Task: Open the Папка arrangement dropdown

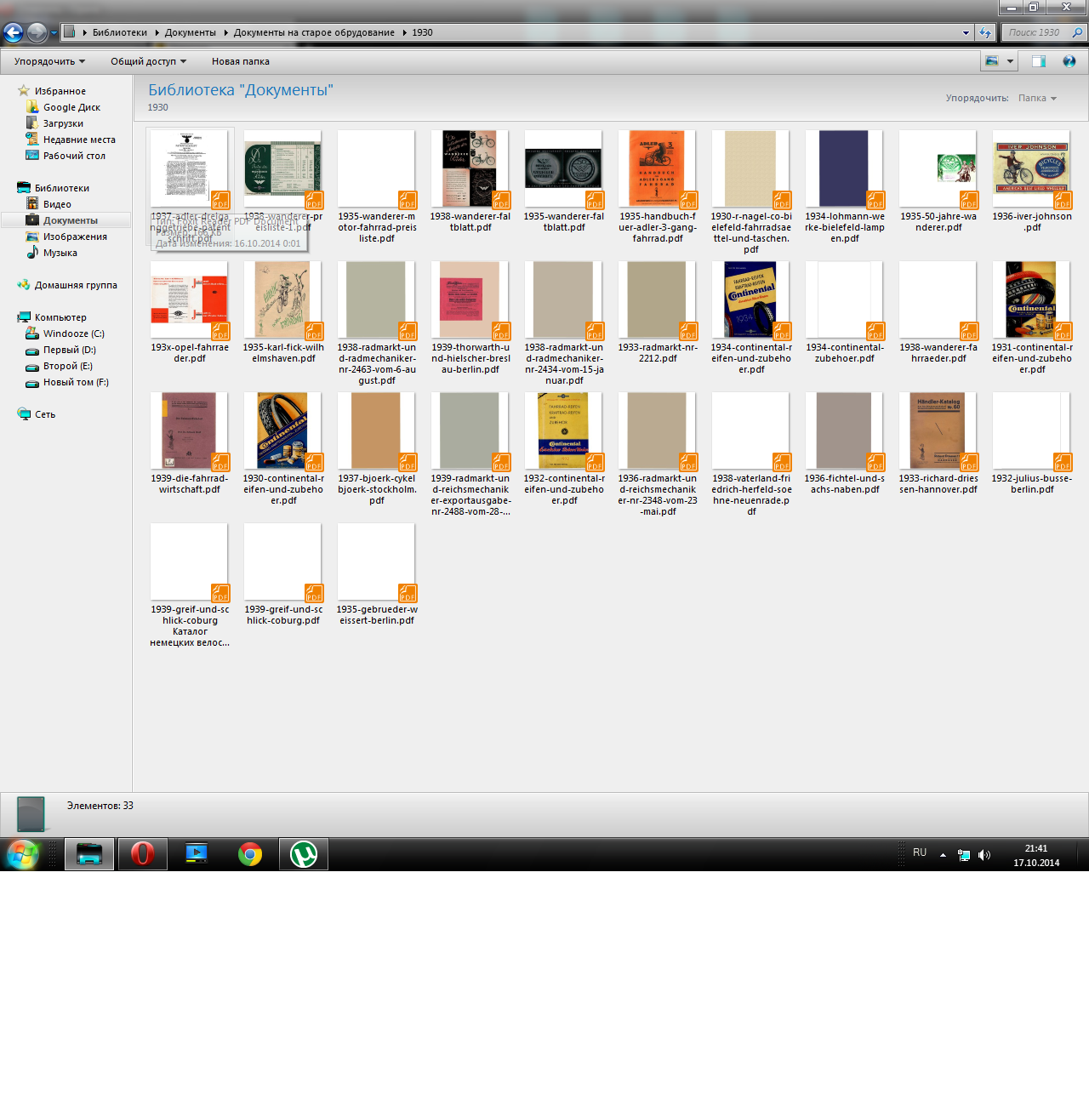Action: pyautogui.click(x=1037, y=98)
